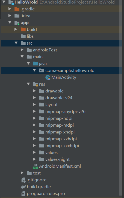124x198 pixels.
Task: Click the app module folder icon
Action: [x=17, y=23]
